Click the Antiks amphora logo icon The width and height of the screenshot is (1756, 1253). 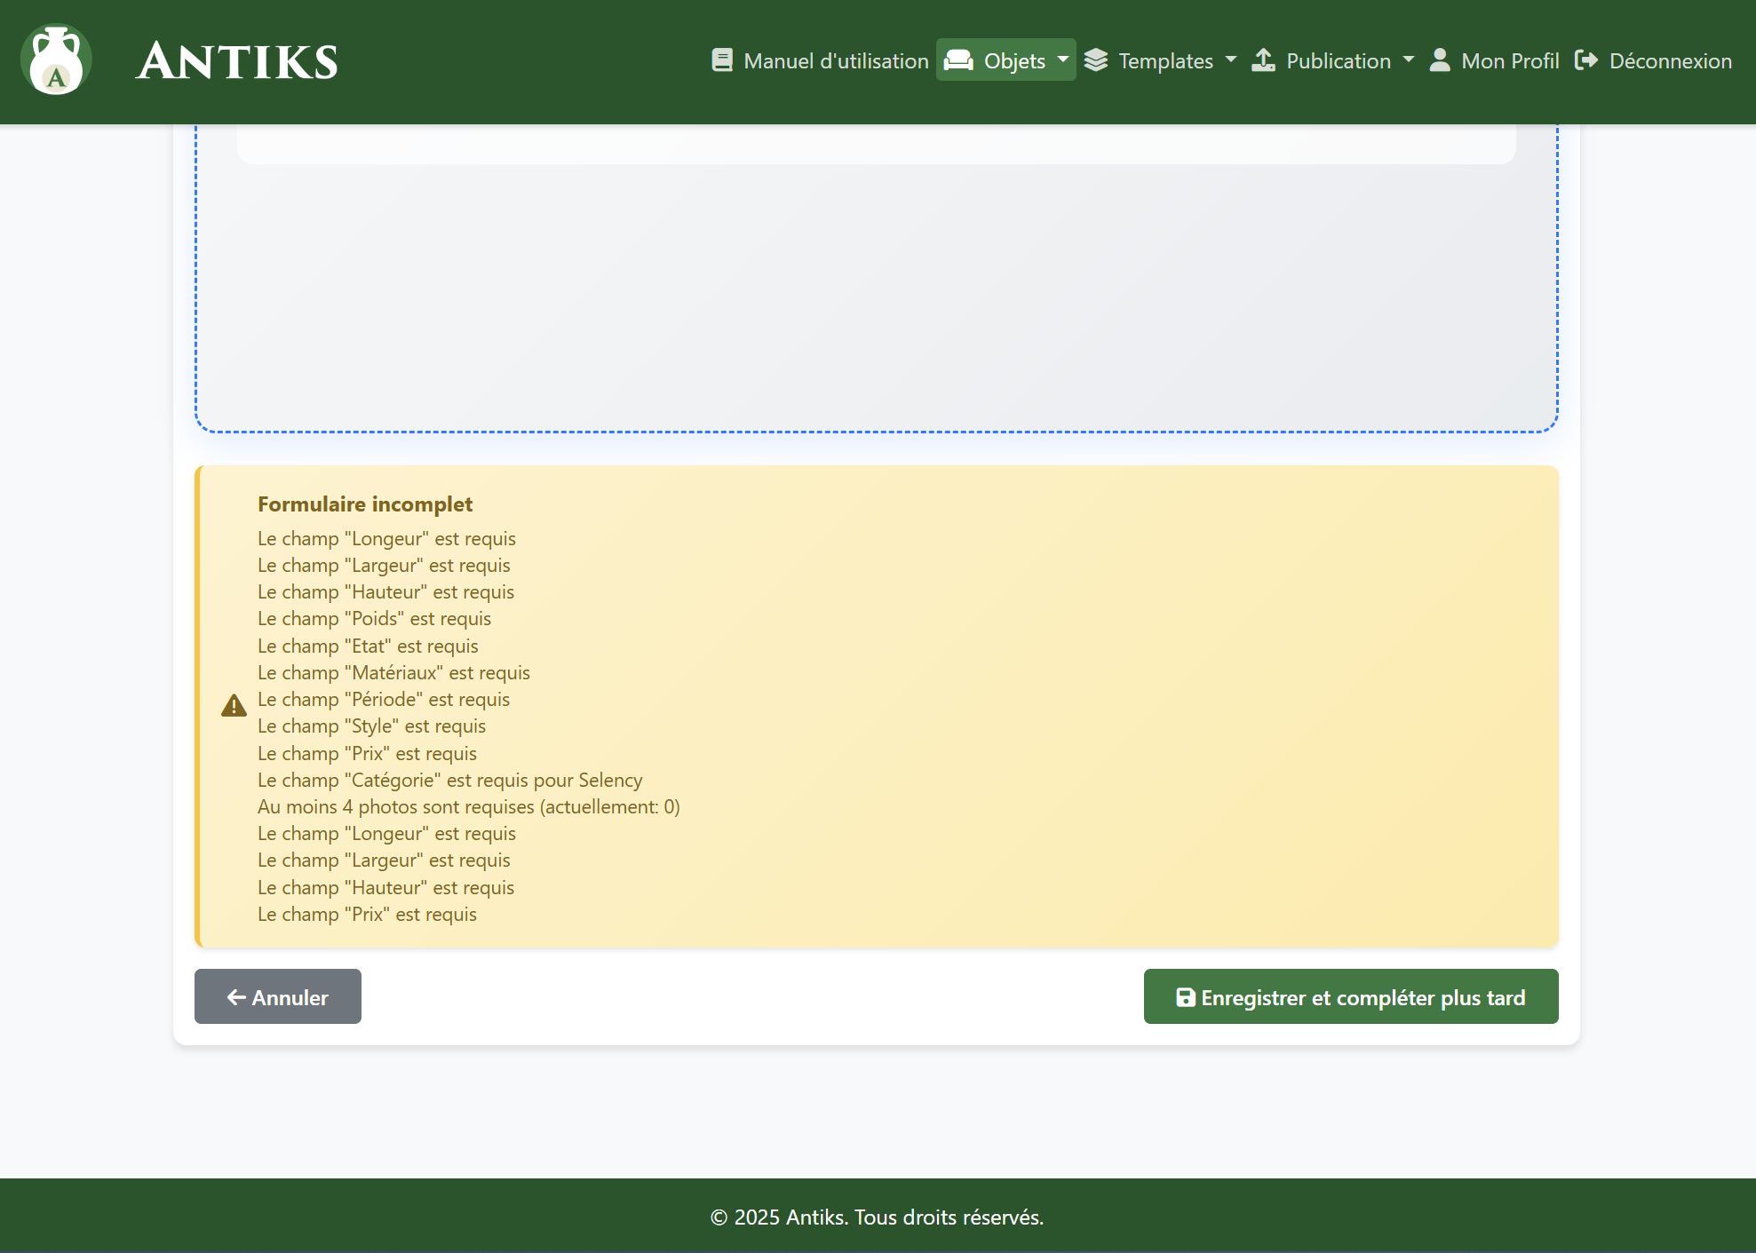point(56,60)
